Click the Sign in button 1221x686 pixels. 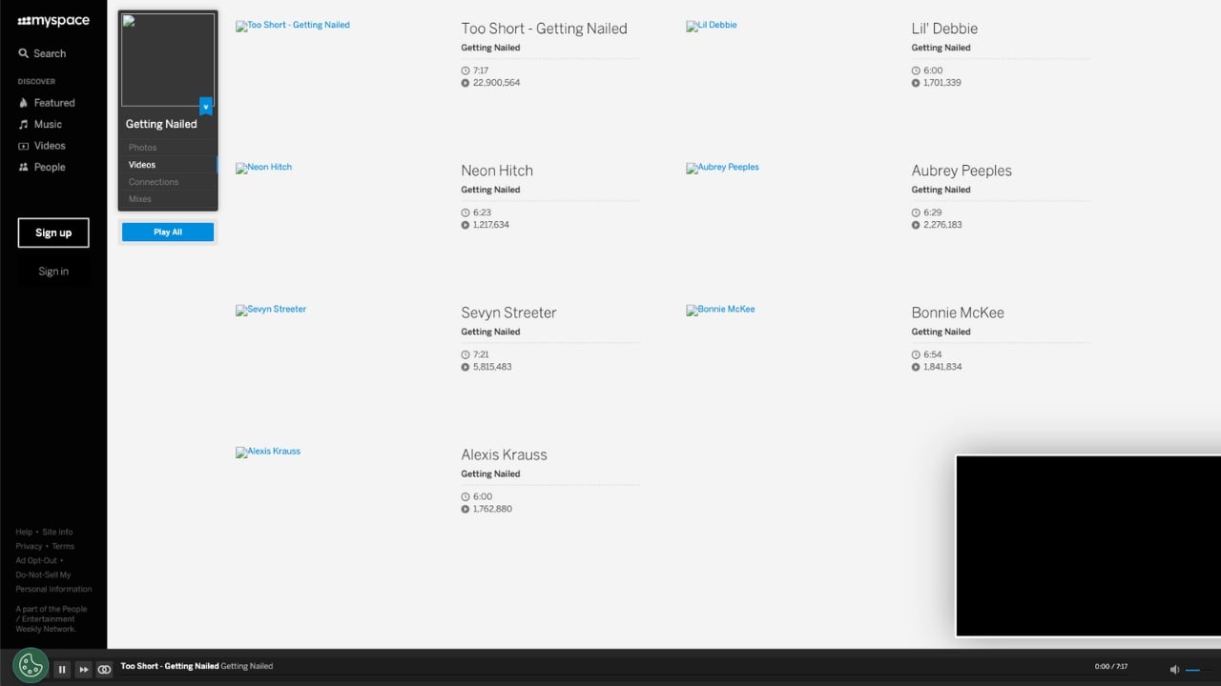click(53, 272)
